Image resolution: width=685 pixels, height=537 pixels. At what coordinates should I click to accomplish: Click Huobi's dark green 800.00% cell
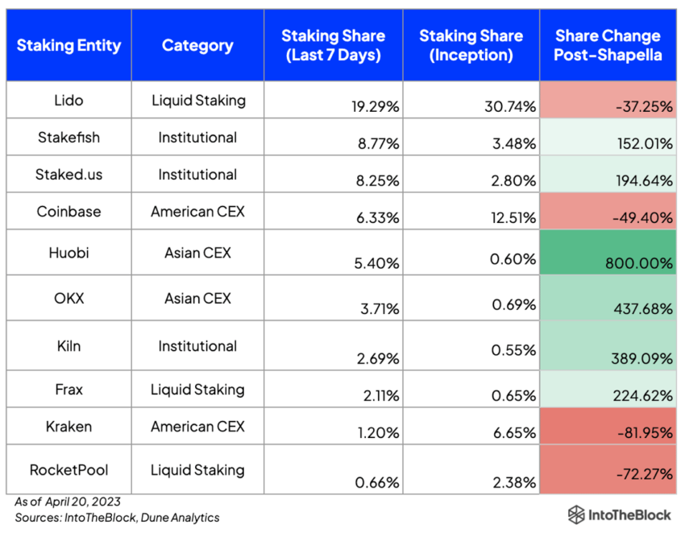608,253
